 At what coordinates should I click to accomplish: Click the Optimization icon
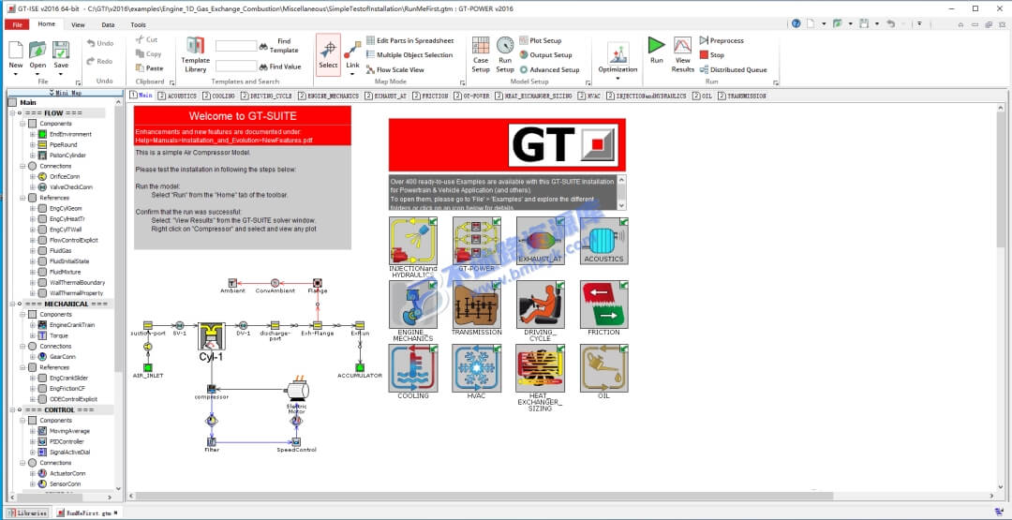[618, 52]
